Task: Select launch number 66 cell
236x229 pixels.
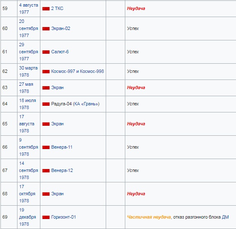Action: click(x=9, y=147)
